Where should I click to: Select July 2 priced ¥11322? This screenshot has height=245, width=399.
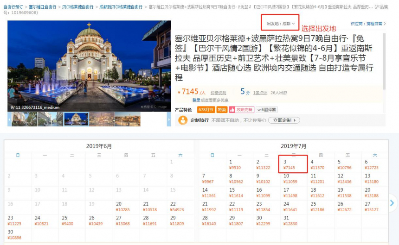point(267,165)
